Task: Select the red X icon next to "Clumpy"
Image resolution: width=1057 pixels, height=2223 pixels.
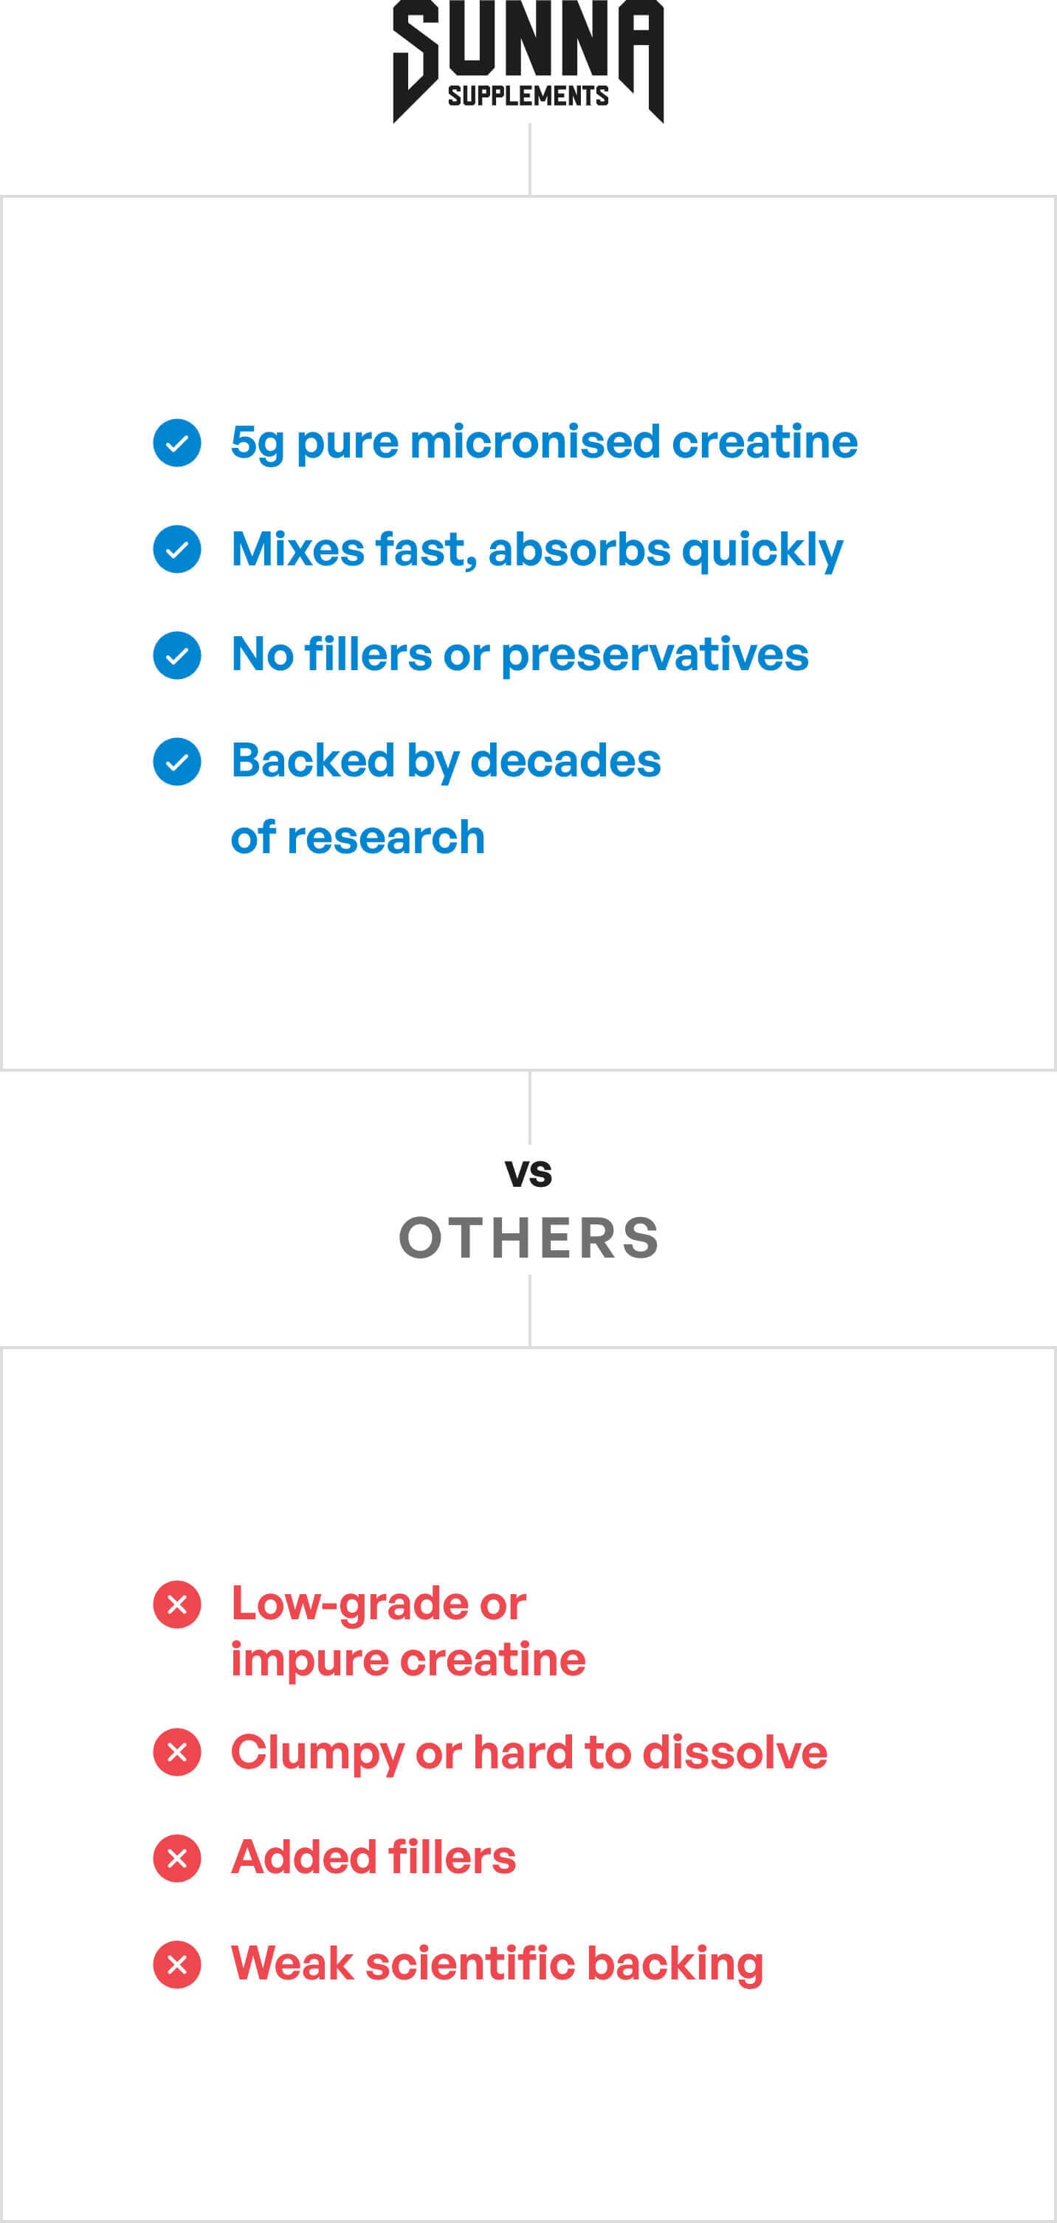Action: click(x=177, y=1752)
